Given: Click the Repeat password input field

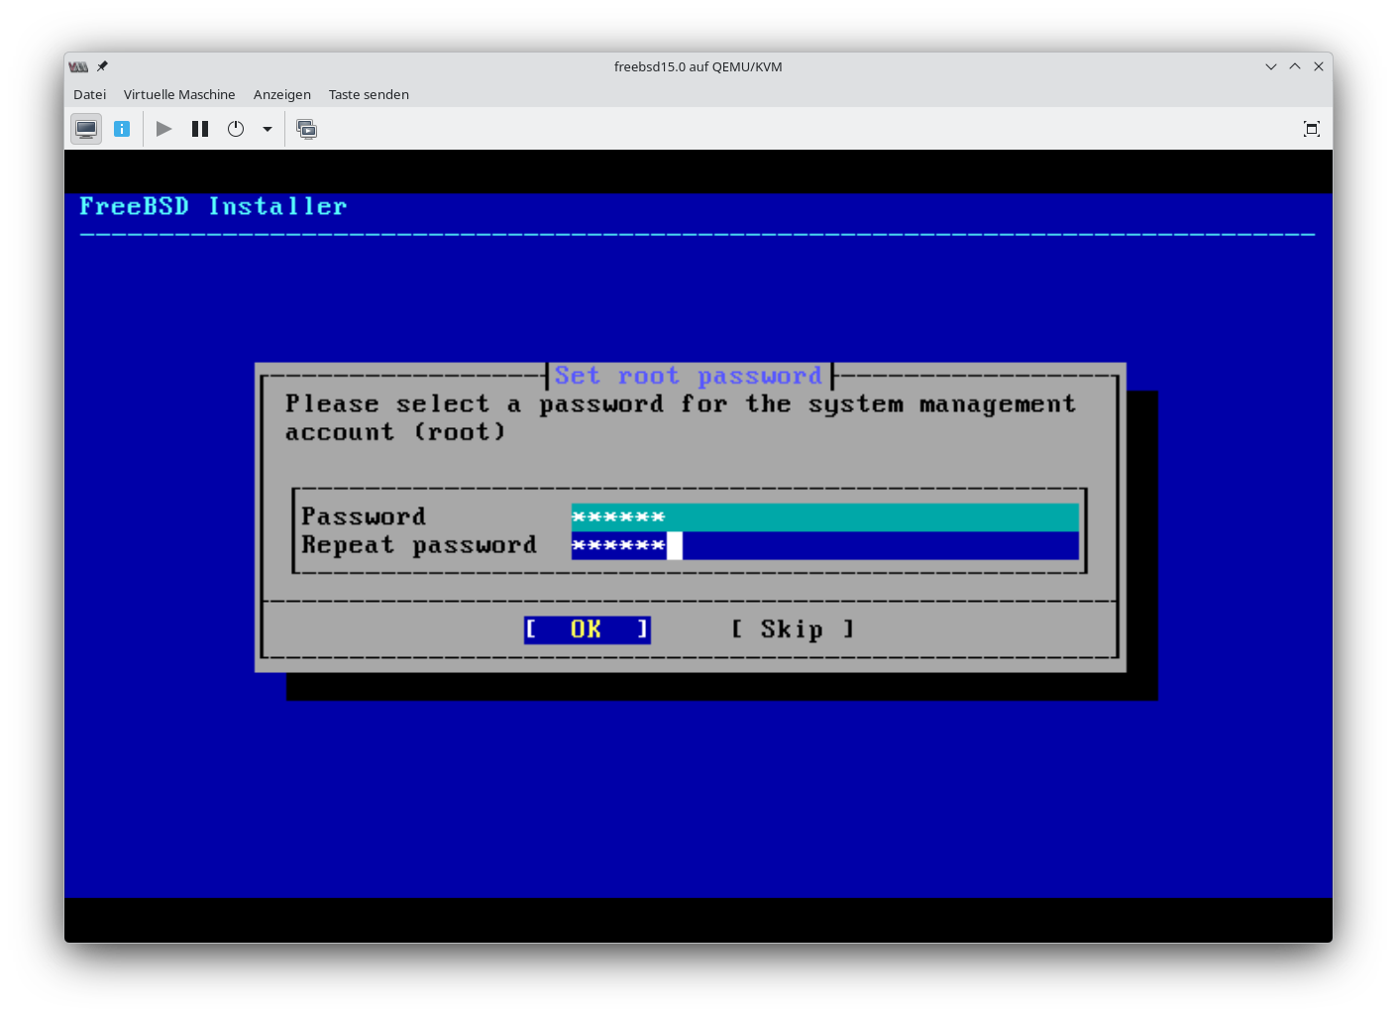Looking at the screenshot, I should pyautogui.click(x=824, y=545).
